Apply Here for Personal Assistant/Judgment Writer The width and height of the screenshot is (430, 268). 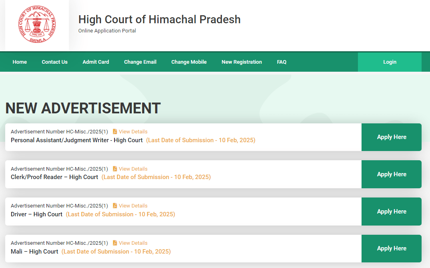click(392, 137)
